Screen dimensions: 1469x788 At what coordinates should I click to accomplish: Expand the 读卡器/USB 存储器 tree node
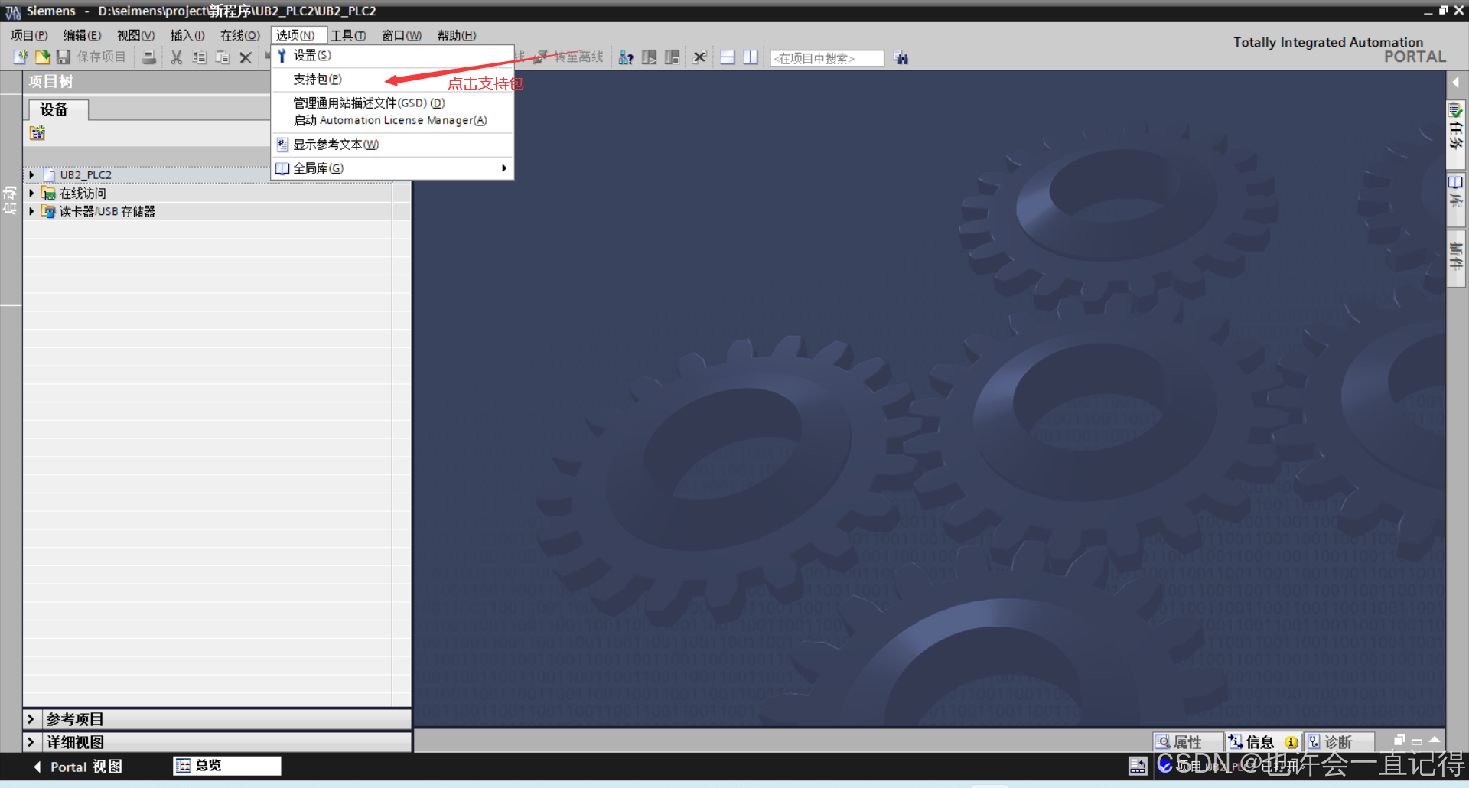31,211
